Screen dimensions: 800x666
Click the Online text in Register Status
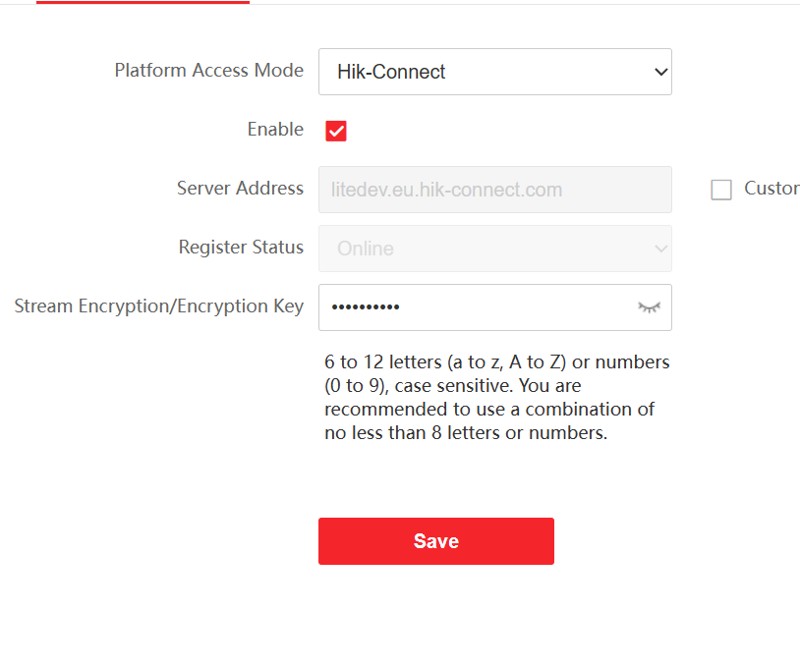coord(365,249)
